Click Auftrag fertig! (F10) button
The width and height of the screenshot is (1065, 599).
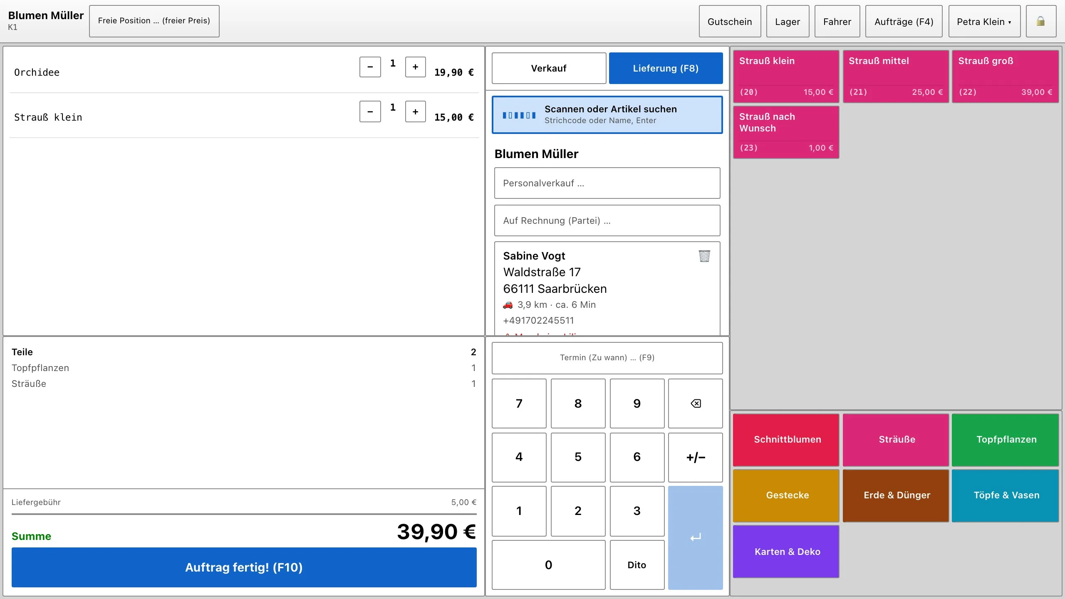tap(244, 567)
